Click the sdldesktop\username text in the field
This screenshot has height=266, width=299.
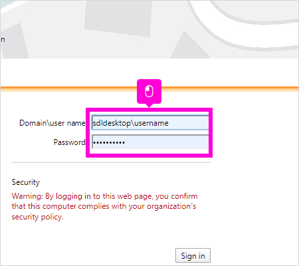[130, 123]
